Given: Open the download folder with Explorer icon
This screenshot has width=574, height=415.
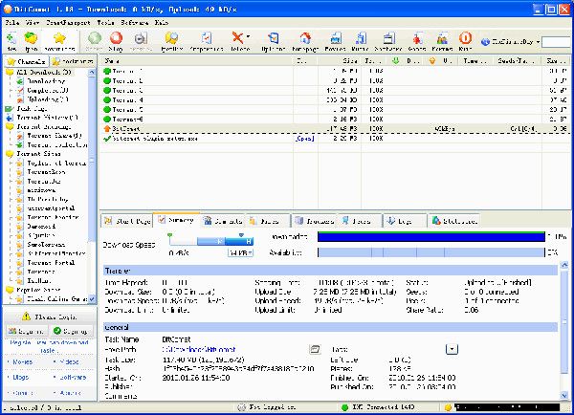Looking at the screenshot, I should click(x=171, y=38).
